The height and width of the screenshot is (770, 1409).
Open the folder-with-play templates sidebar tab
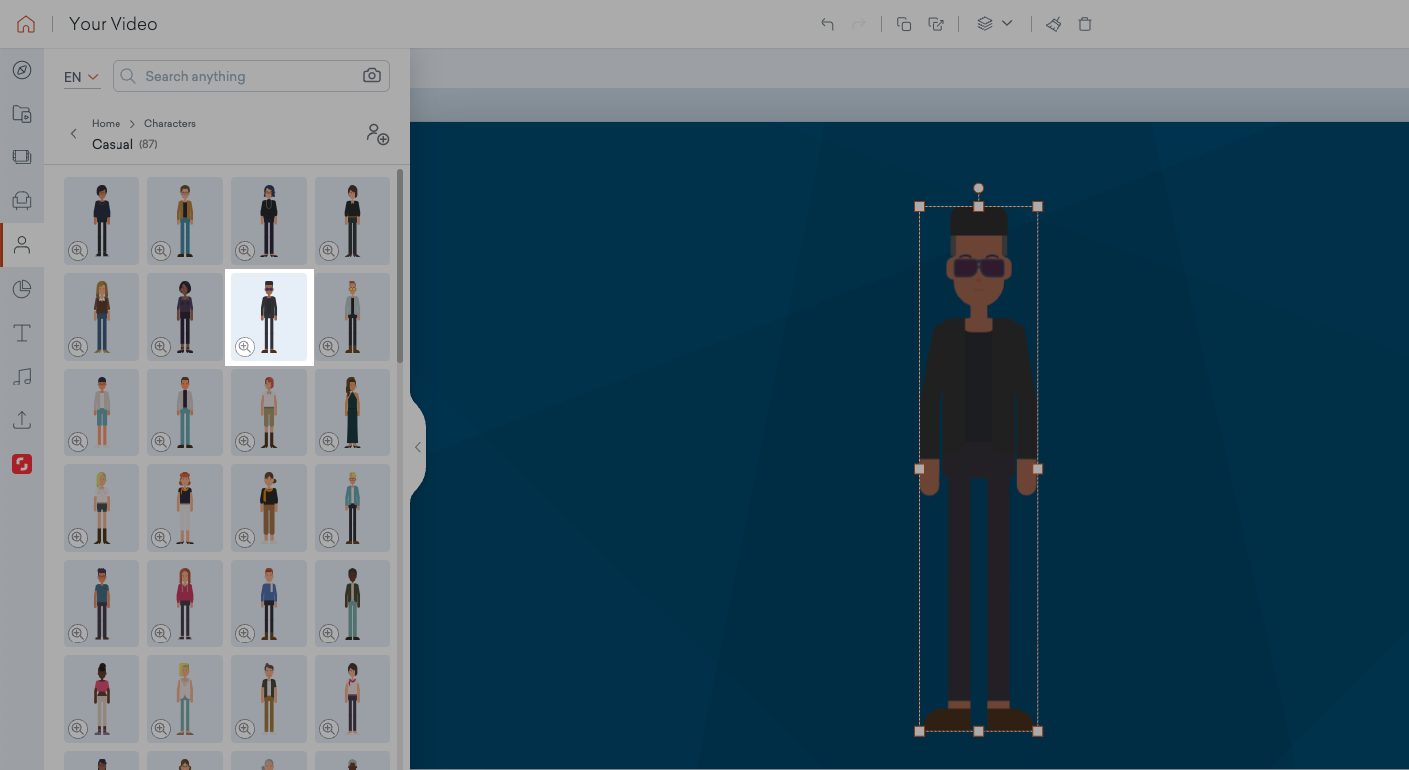coord(22,114)
